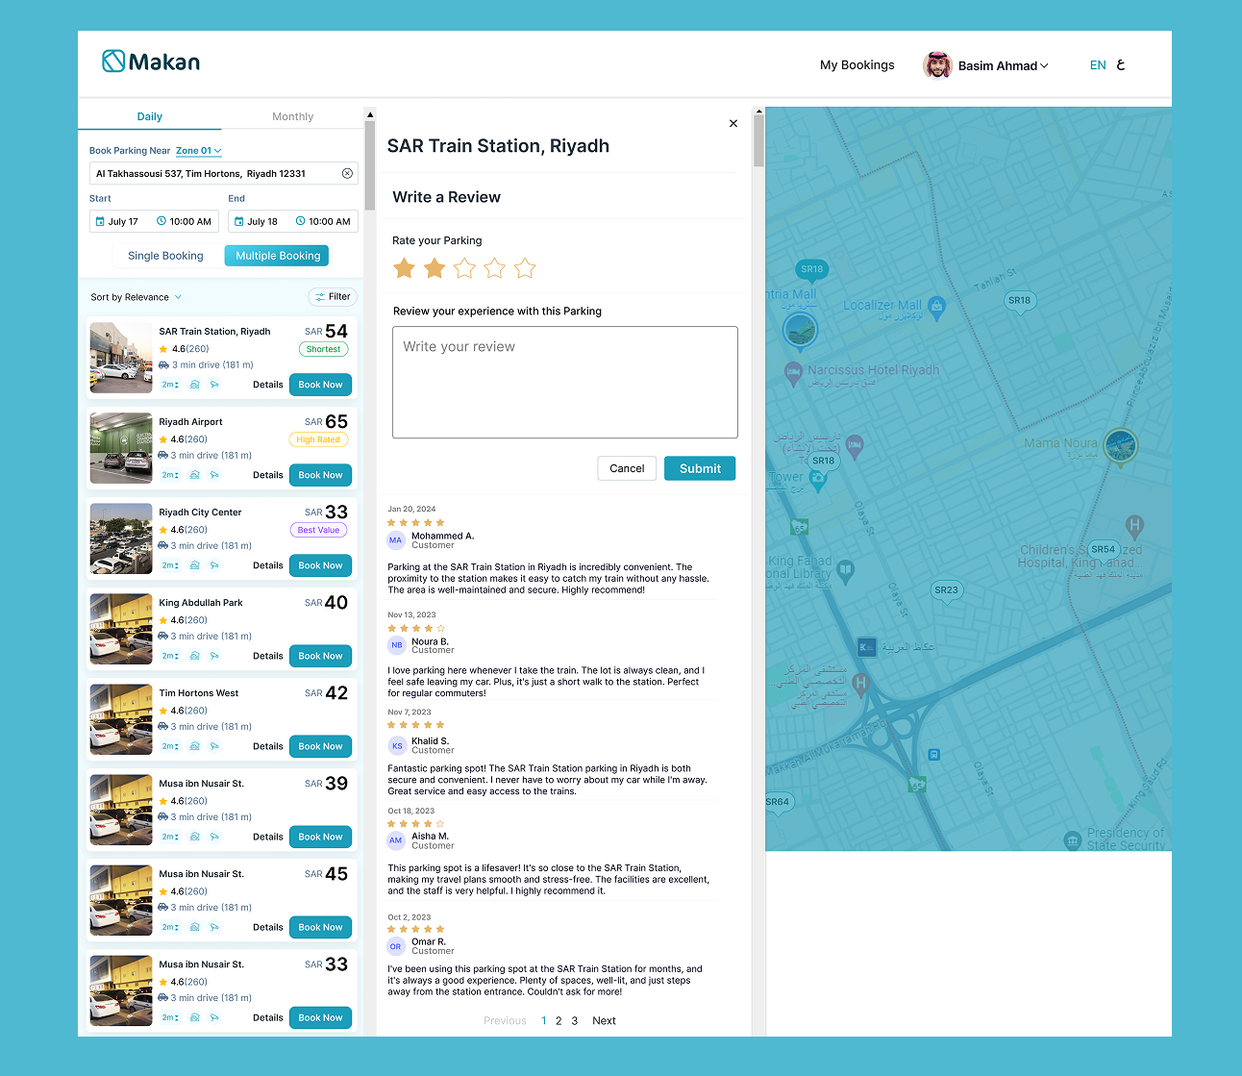
Task: Clear the parking address search field
Action: [x=347, y=174]
